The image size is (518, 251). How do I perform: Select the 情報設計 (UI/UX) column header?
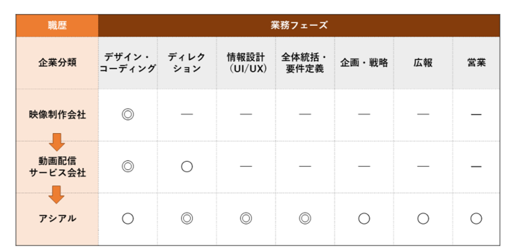[x=246, y=63]
